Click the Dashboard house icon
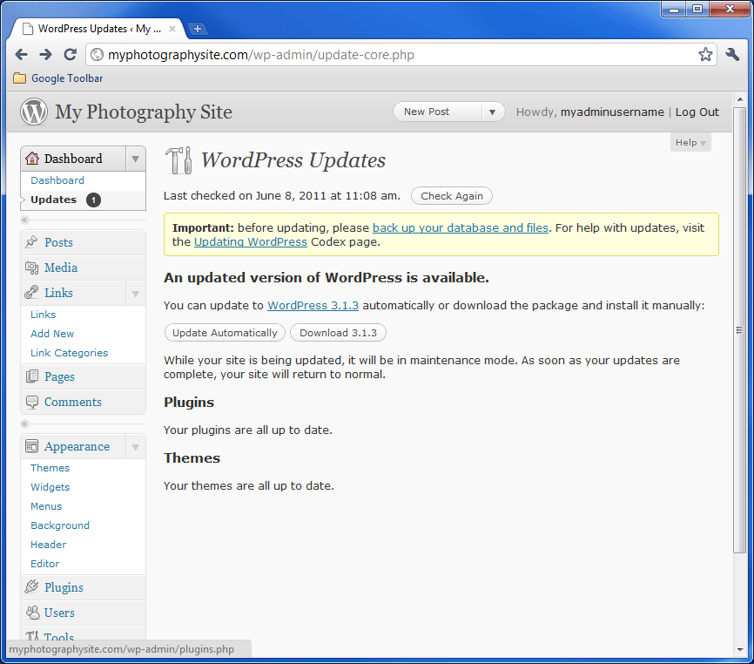 coord(32,159)
